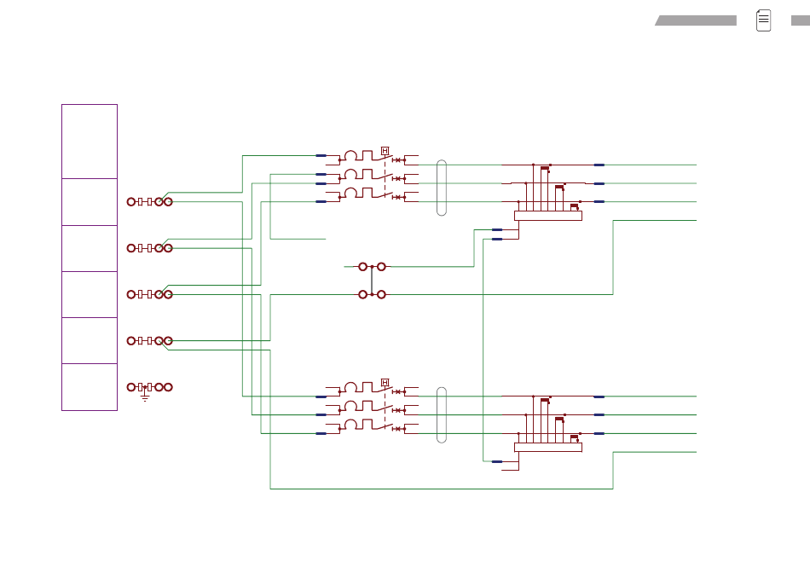Click the gray slanted title bar at top
Viewport: 810px width, 573px height.
(x=696, y=20)
